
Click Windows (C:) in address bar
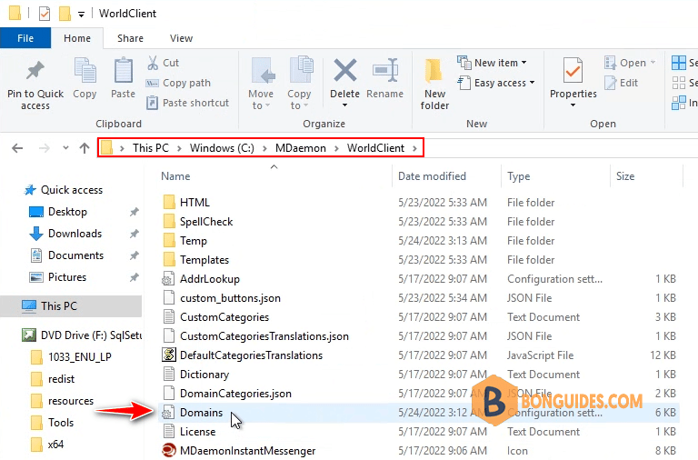pos(222,148)
